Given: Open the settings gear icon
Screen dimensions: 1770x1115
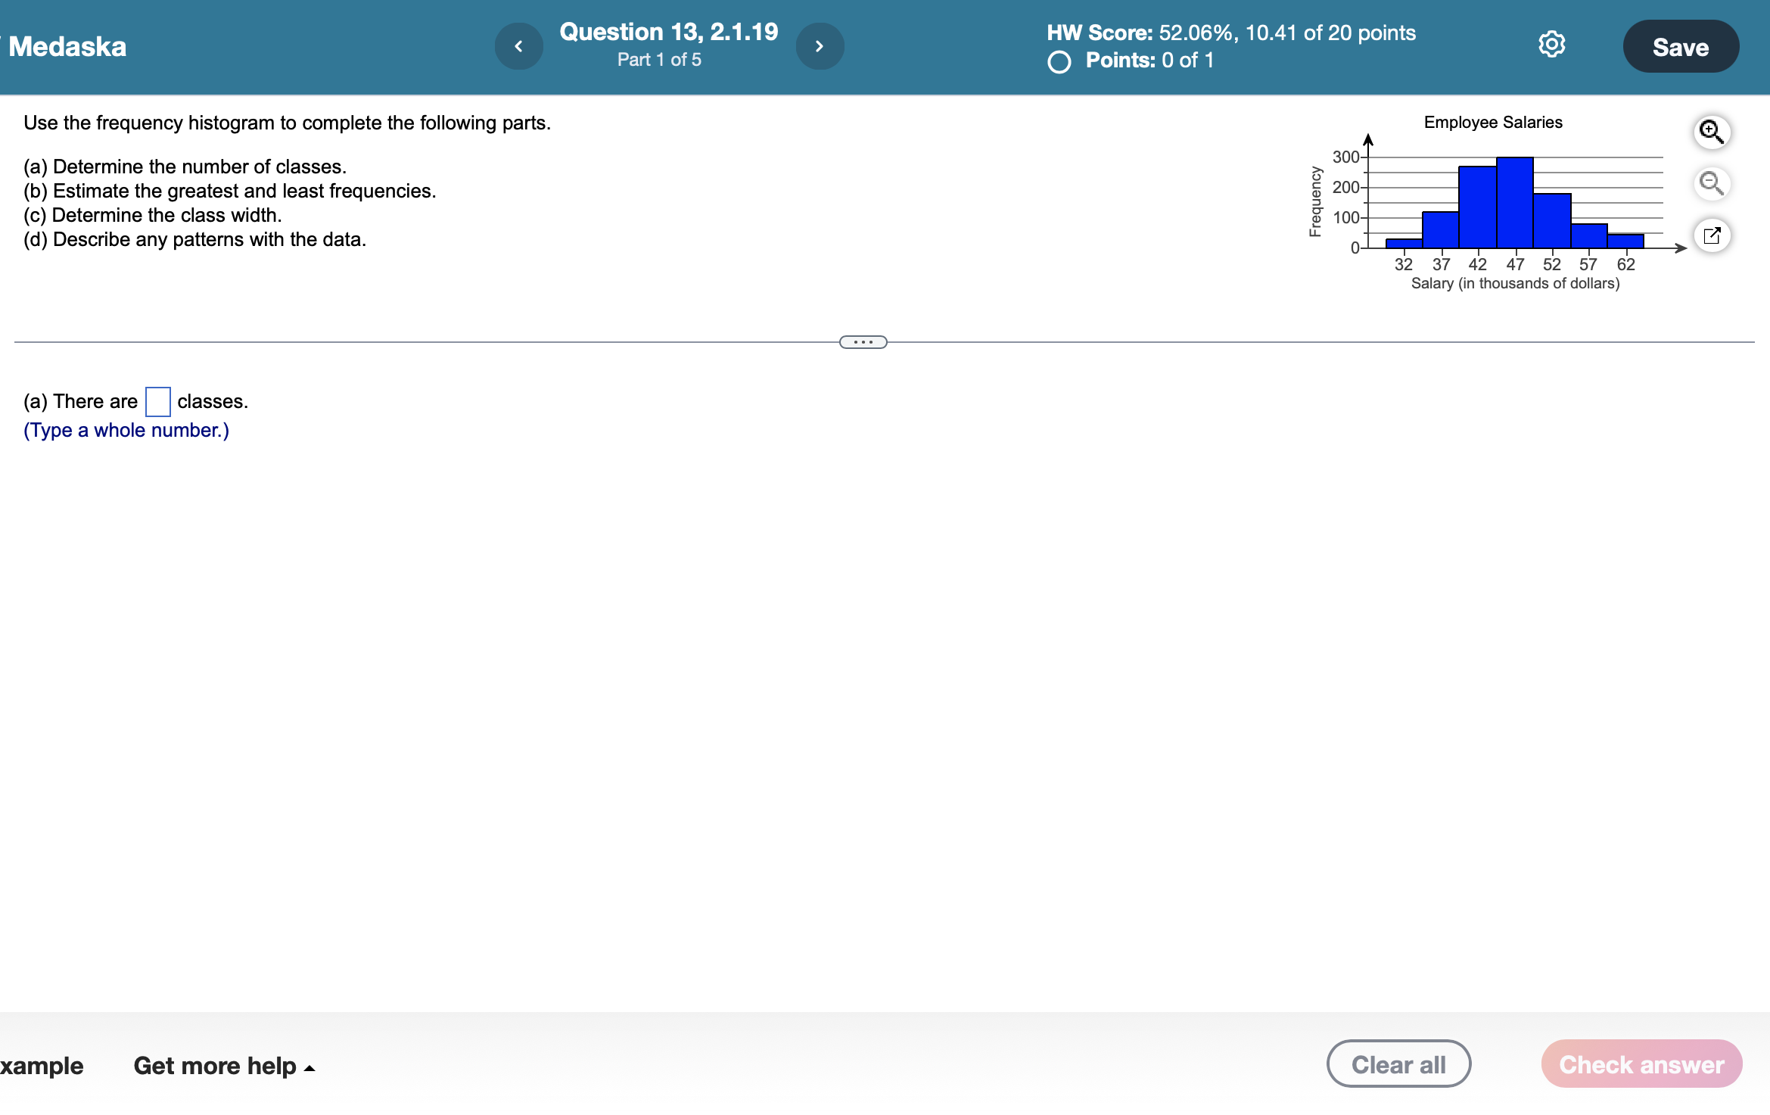Looking at the screenshot, I should pos(1551,45).
